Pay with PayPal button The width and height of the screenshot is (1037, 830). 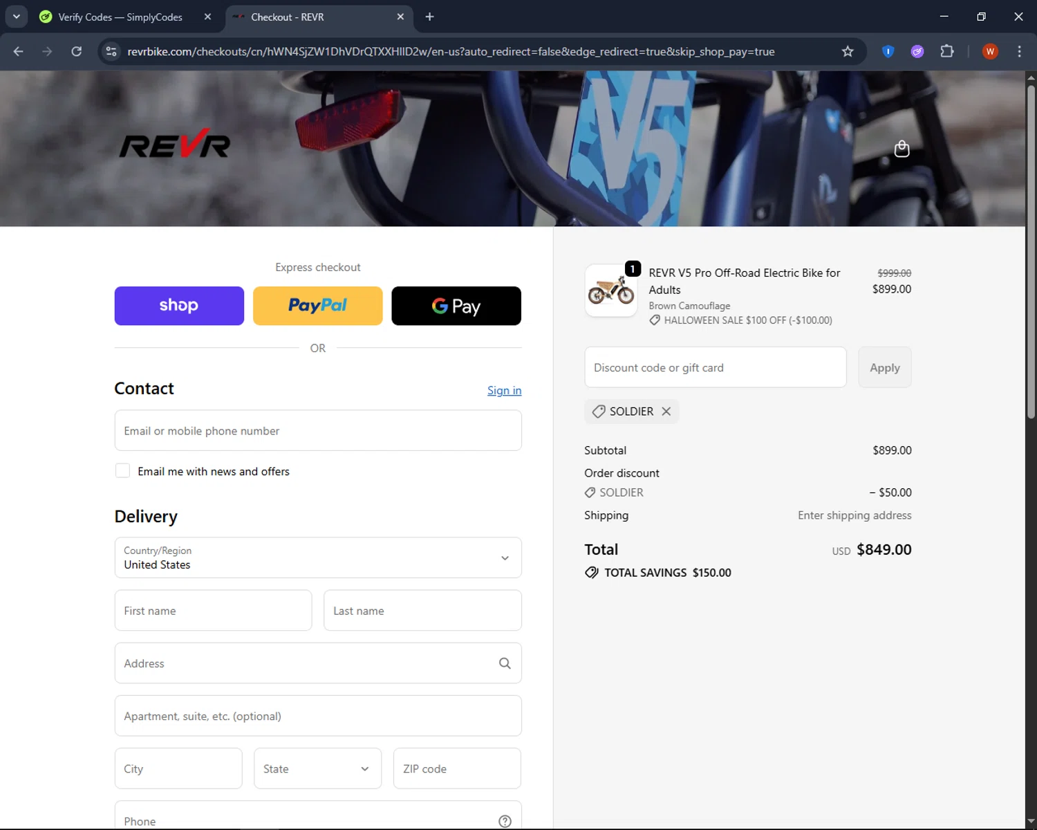[x=318, y=306]
